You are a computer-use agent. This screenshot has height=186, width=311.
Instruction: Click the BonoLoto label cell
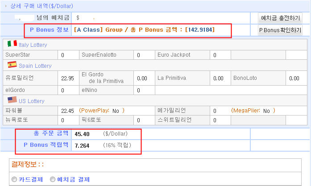pyautogui.click(x=258, y=78)
